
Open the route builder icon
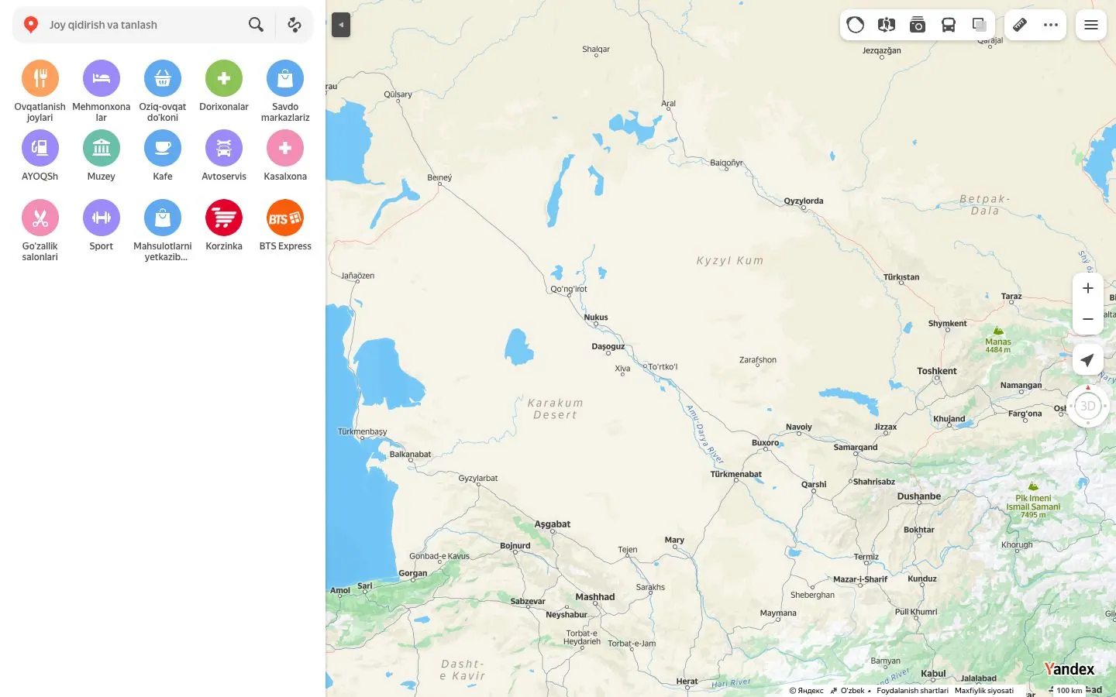coord(294,25)
